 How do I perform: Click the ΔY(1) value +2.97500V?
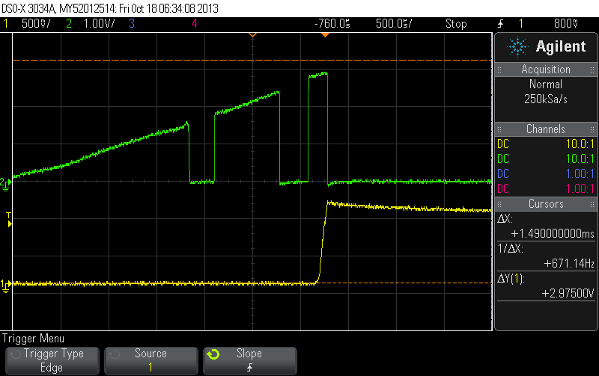(568, 293)
